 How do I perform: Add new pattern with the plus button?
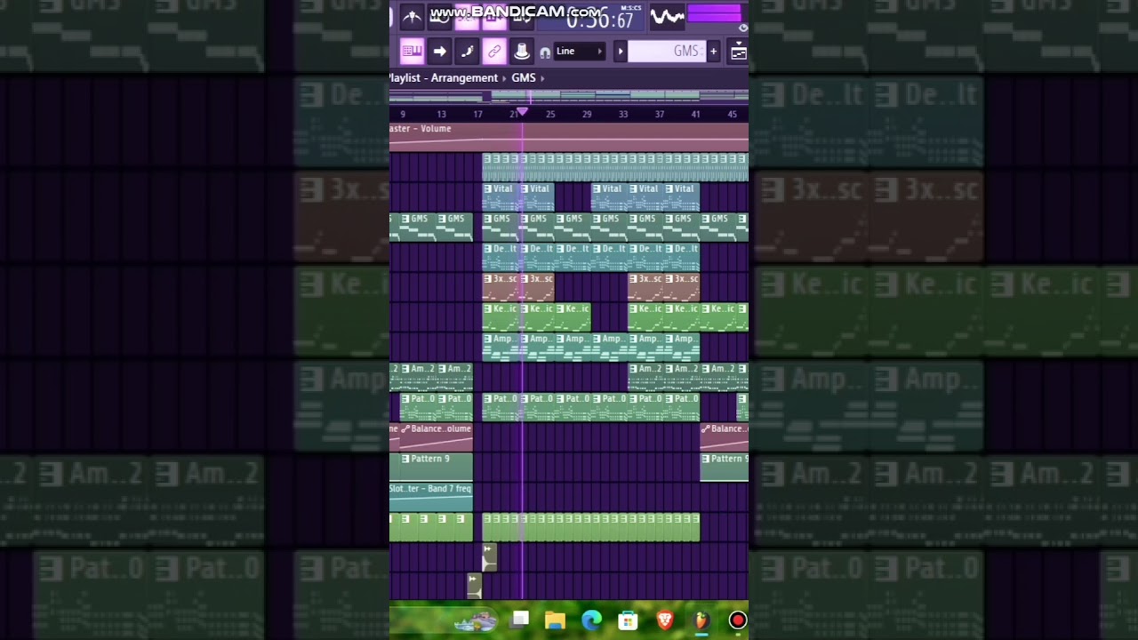tap(713, 52)
